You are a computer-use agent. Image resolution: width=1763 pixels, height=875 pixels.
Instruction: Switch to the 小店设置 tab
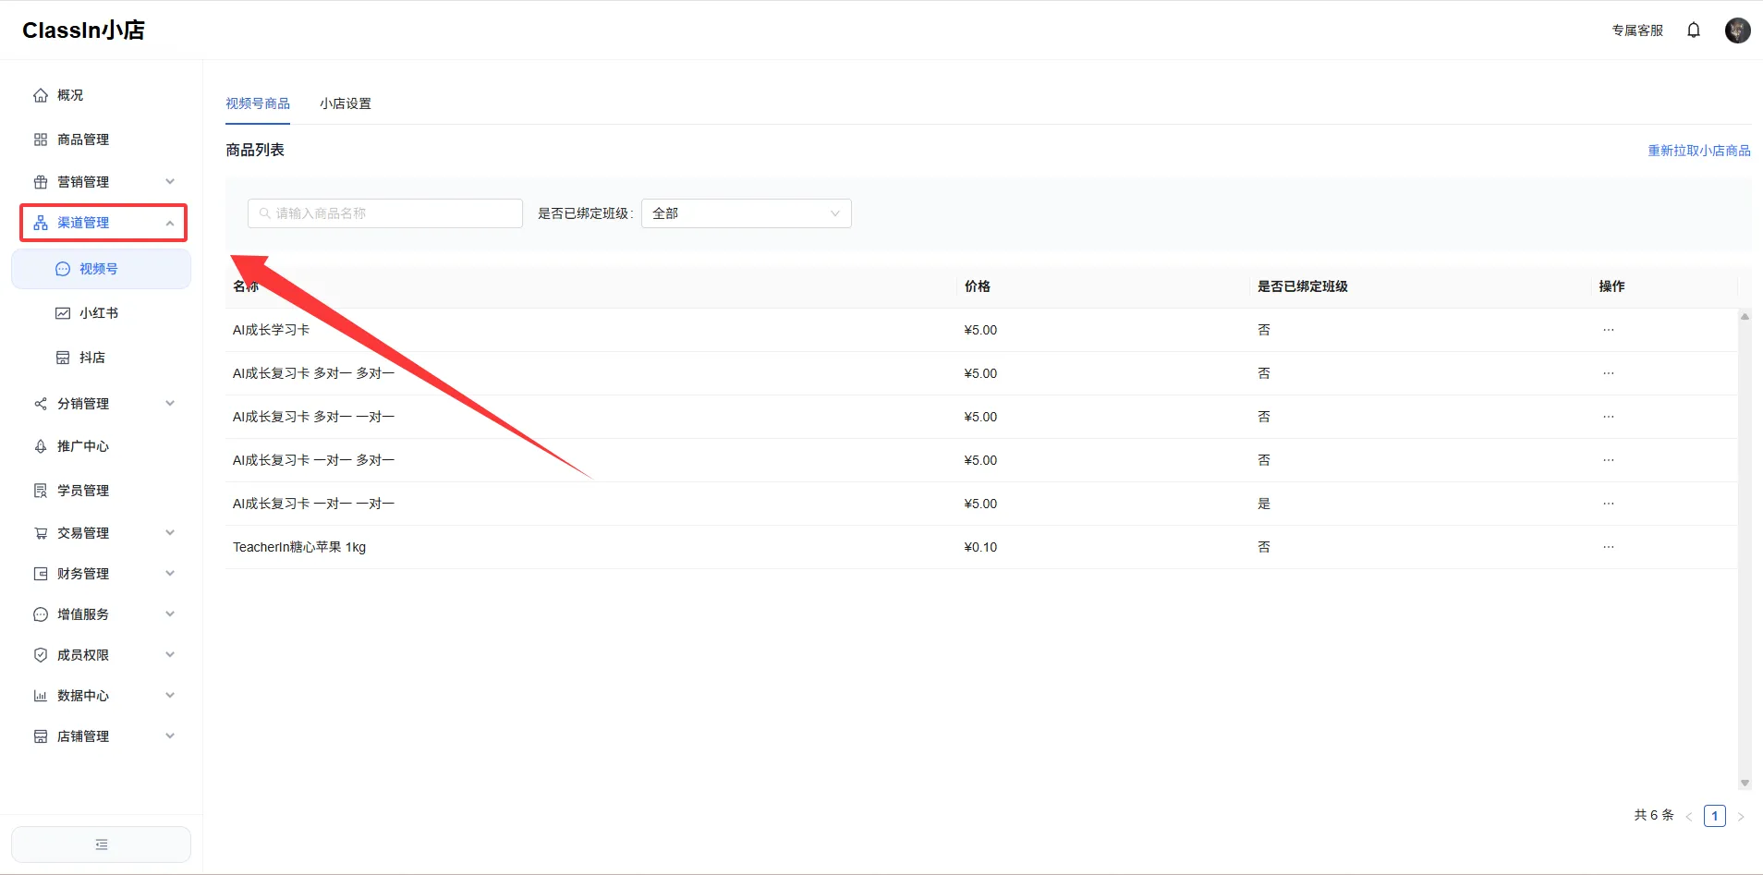pos(346,103)
